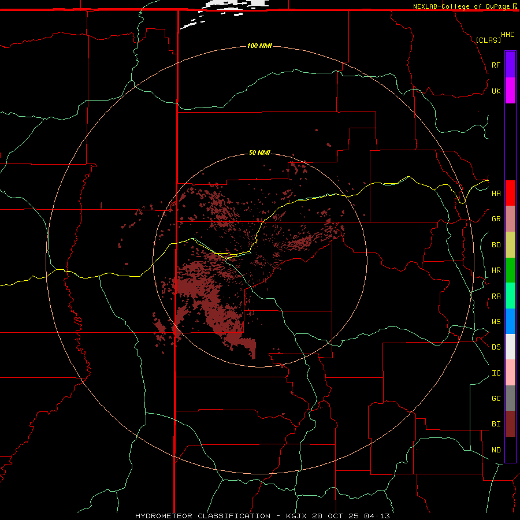Image resolution: width=520 pixels, height=520 pixels.
Task: Click the ND legend label
Action: click(496, 450)
